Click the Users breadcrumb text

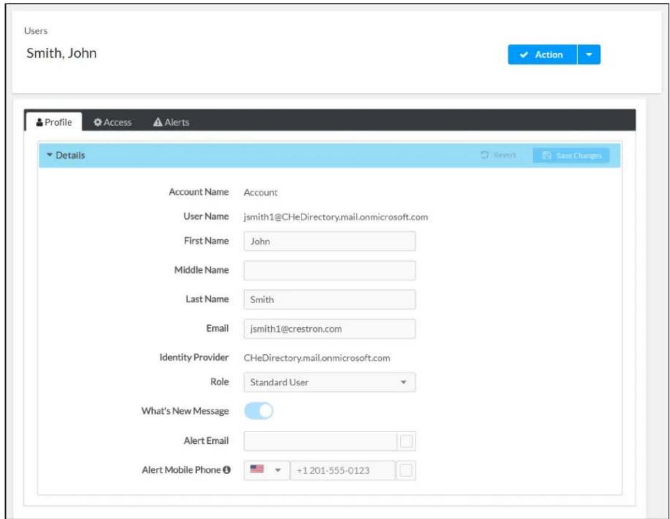click(37, 31)
